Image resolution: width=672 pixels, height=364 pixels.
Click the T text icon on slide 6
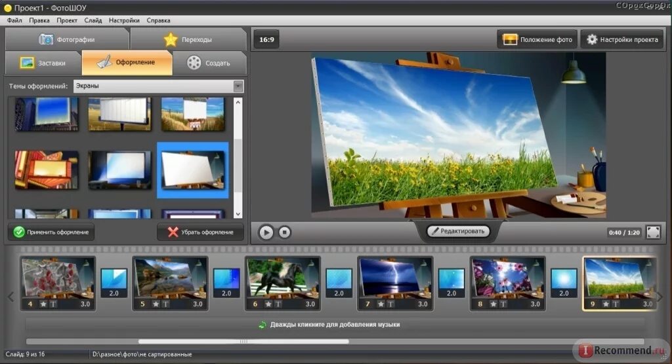[x=278, y=304]
